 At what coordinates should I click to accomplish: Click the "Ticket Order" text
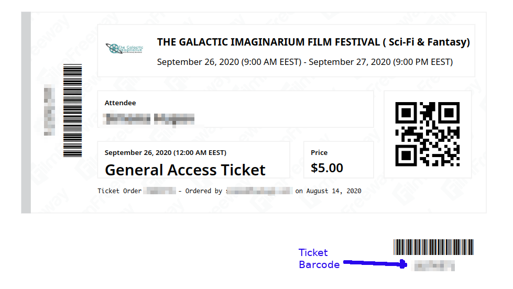(119, 191)
